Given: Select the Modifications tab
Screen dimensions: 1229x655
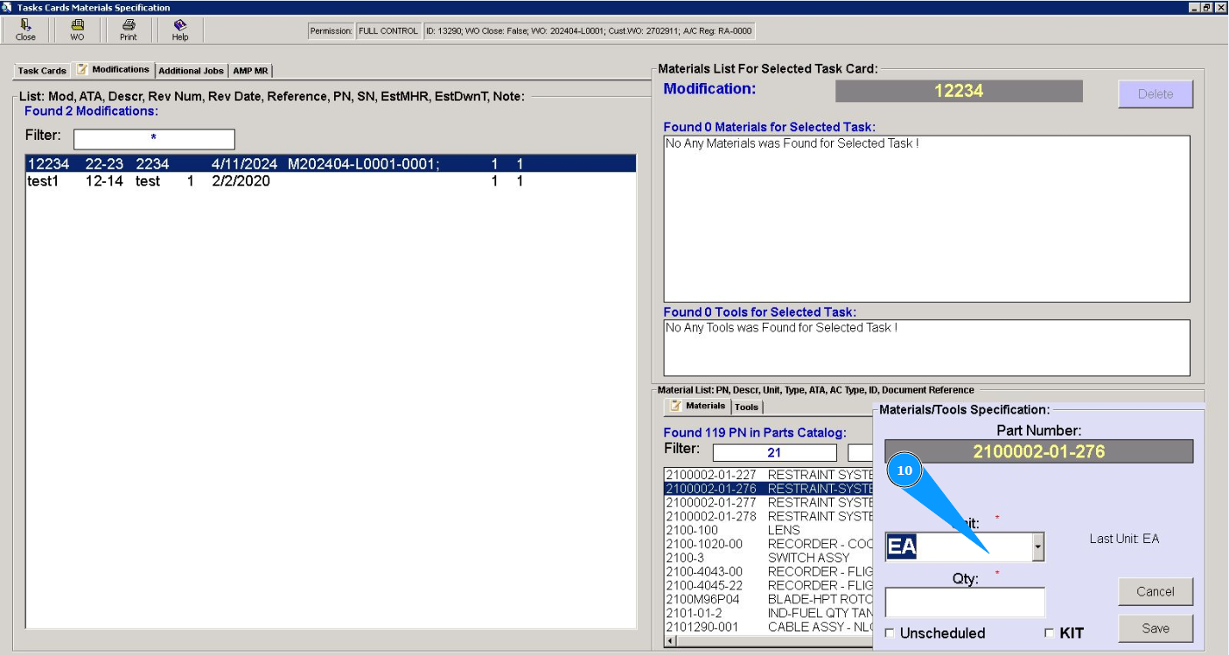Looking at the screenshot, I should 114,70.
